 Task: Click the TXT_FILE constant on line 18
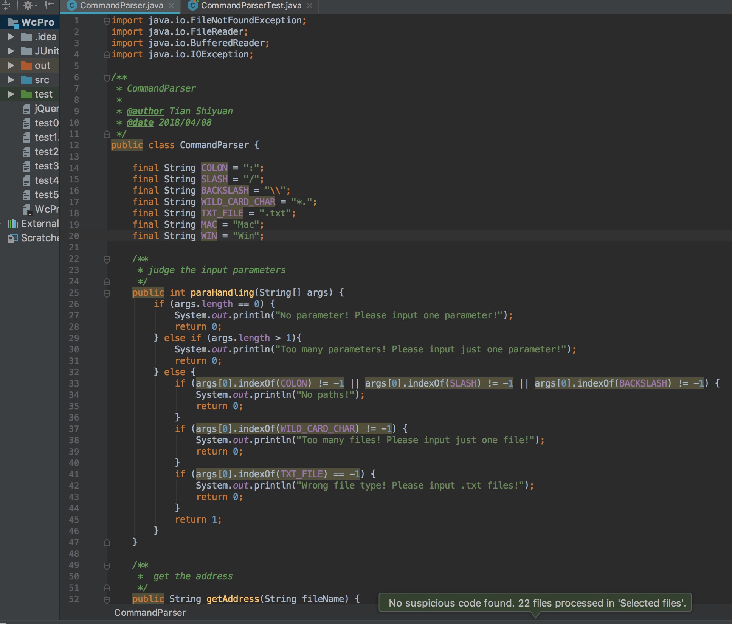tap(222, 213)
